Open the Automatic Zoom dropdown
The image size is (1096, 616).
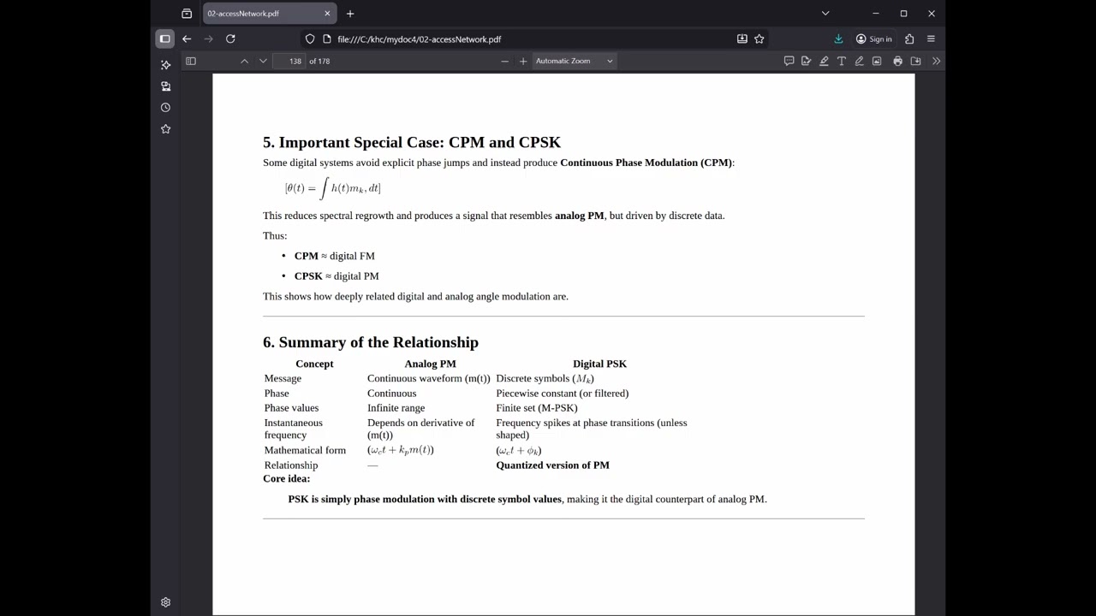[x=574, y=61]
